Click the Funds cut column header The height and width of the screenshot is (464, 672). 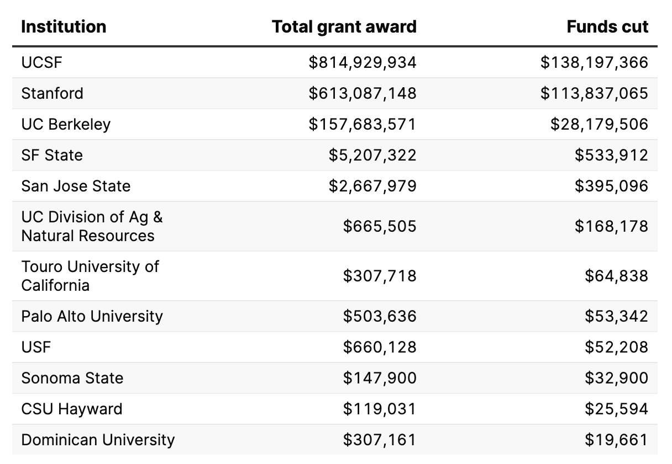tap(607, 27)
